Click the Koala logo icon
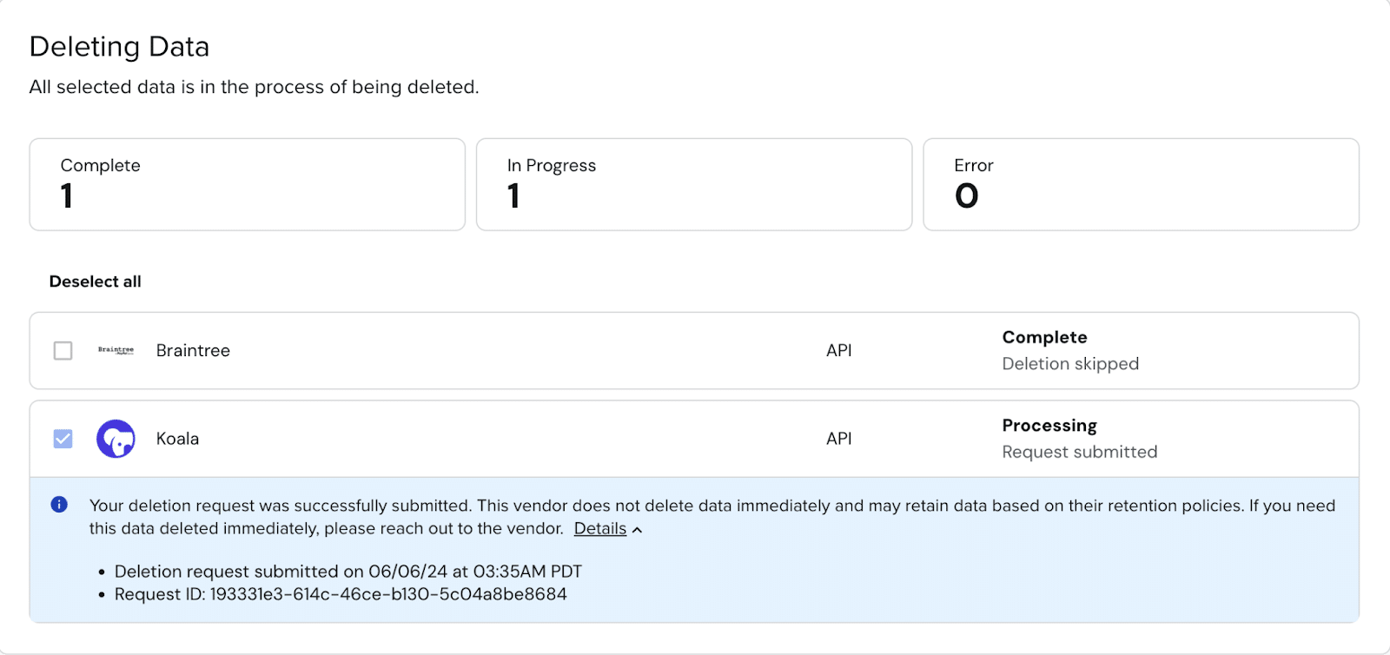This screenshot has width=1390, height=655. [x=116, y=439]
